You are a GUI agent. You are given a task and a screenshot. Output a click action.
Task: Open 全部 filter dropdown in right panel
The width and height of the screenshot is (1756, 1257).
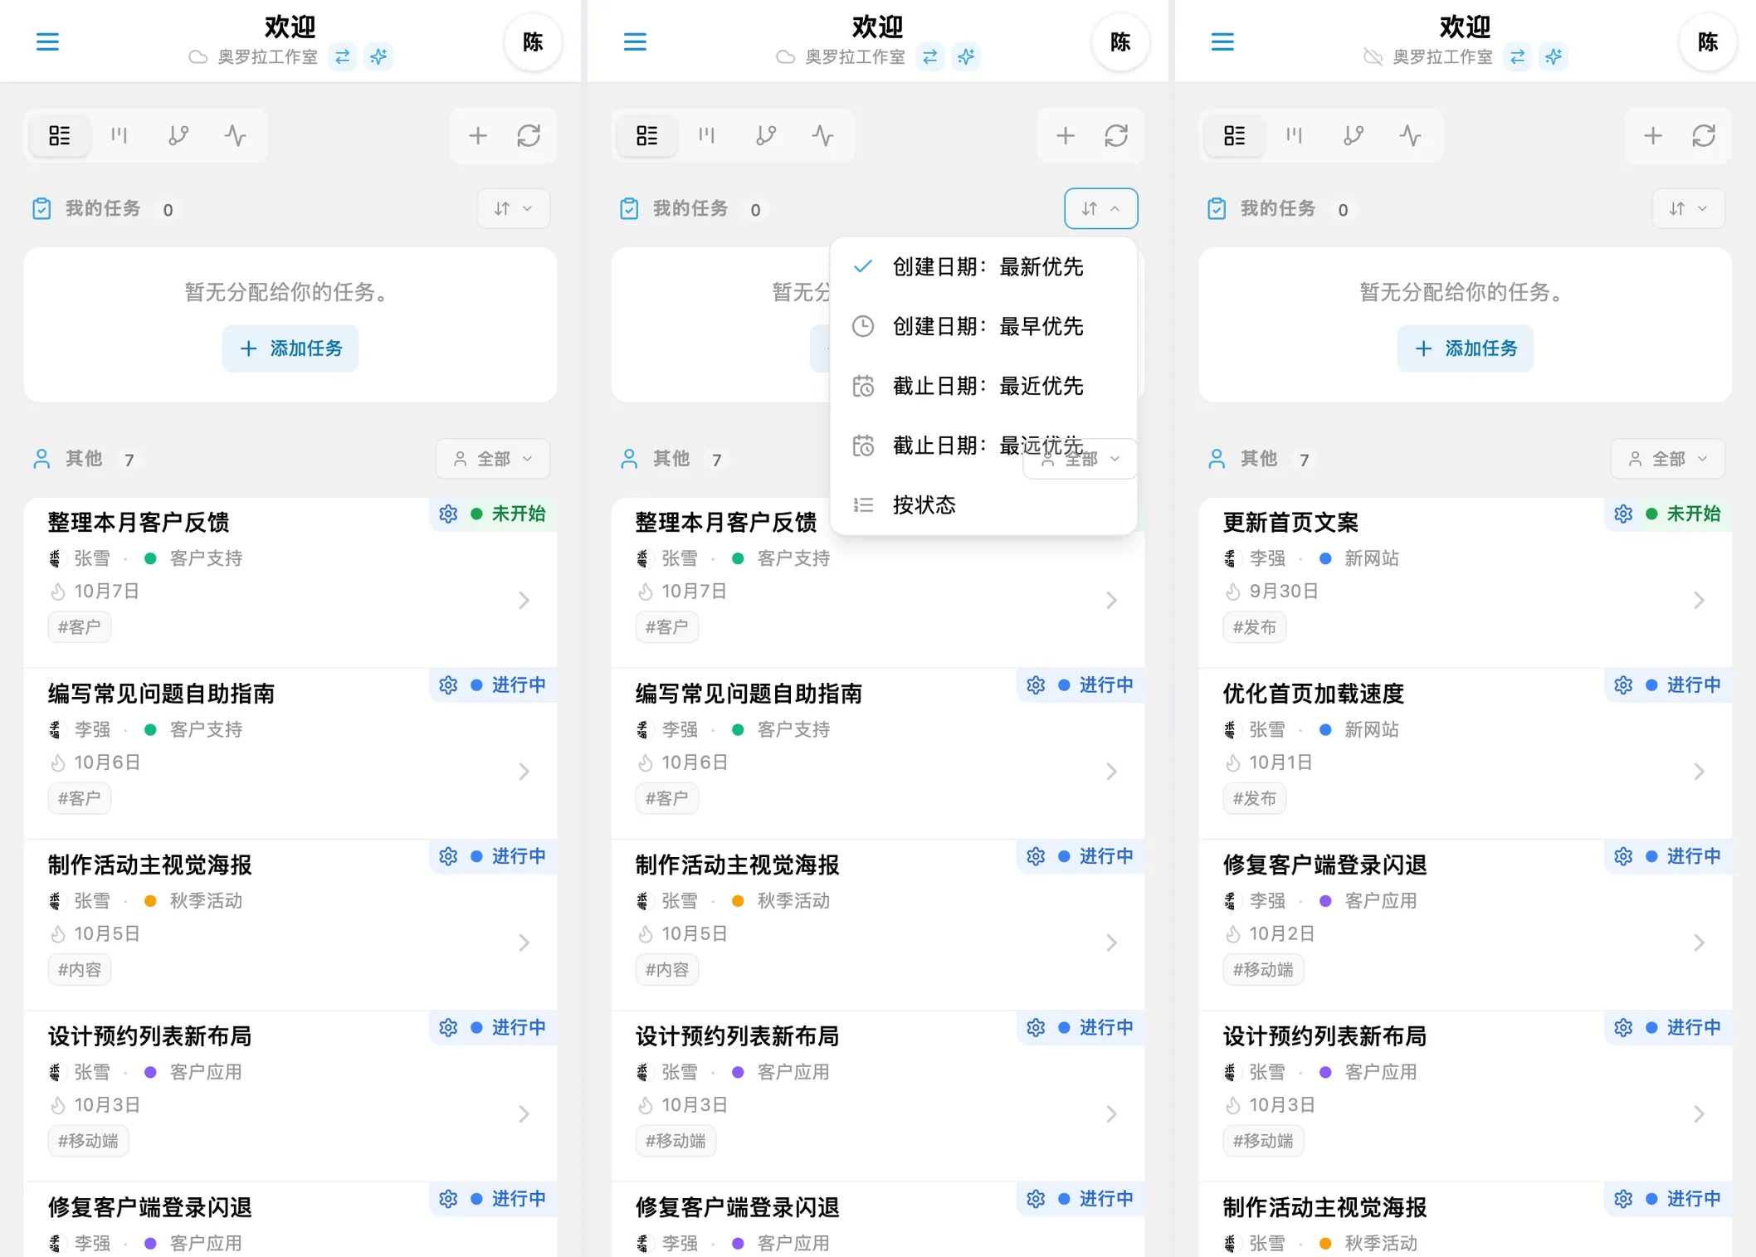coord(1668,459)
